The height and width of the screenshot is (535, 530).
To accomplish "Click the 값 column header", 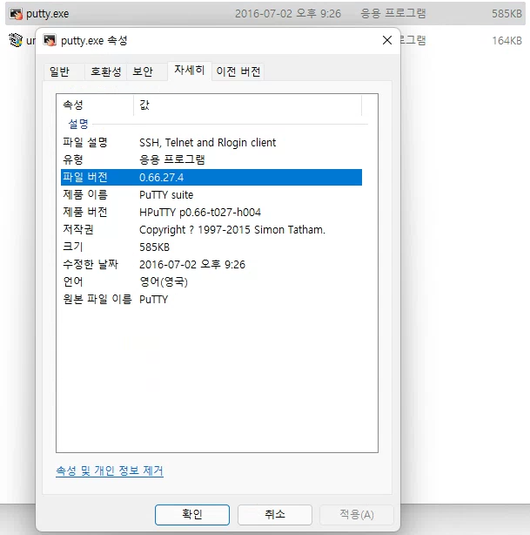I will [x=247, y=105].
